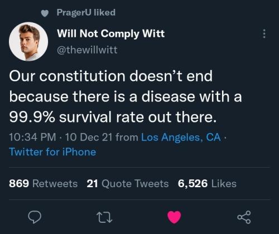Viewport: 279px width, 234px height.
Task: Unlike the tweet via the pink heart
Action: click(174, 217)
